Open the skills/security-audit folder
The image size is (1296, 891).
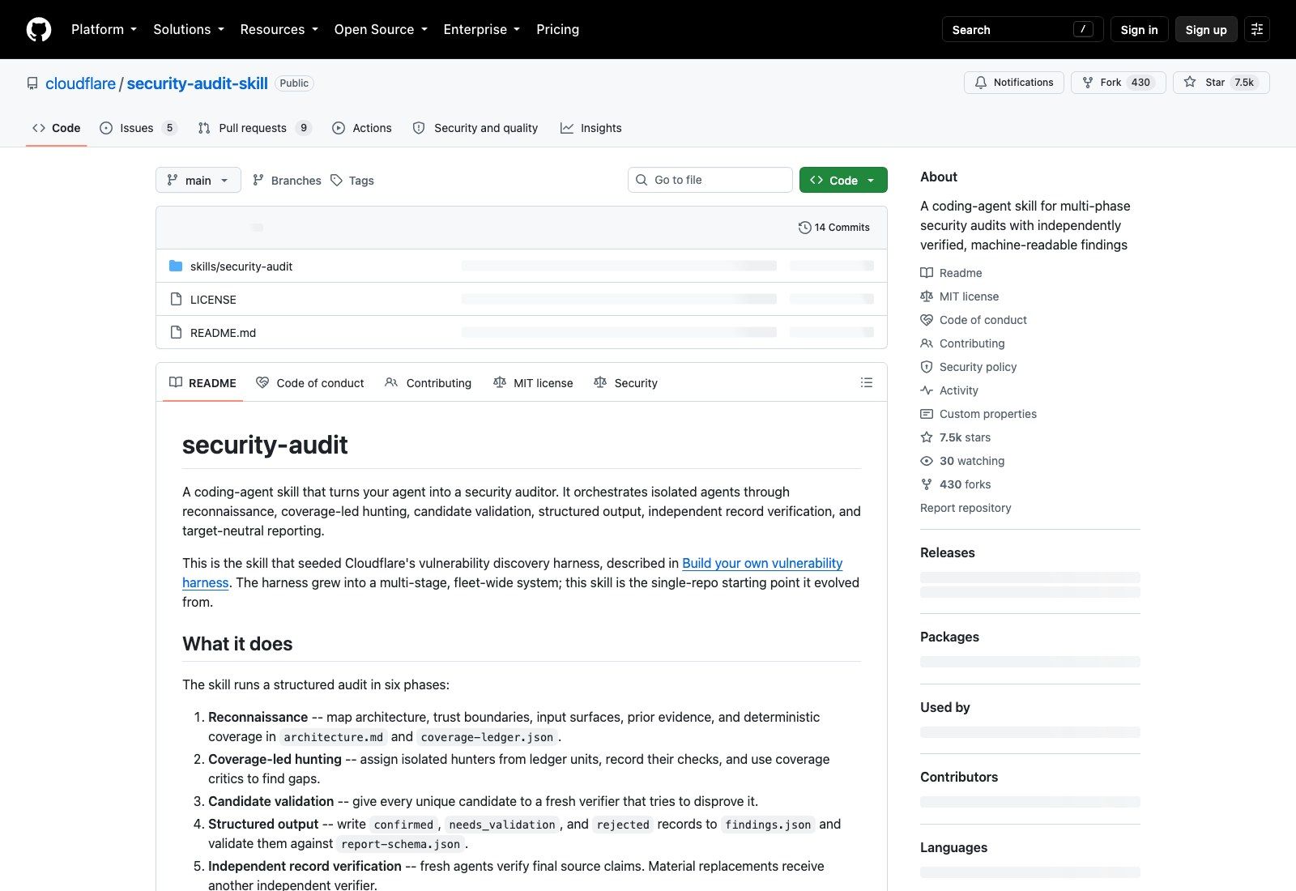tap(241, 266)
